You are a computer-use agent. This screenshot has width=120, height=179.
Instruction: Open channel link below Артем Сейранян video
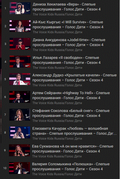pyautogui.click(x=57, y=103)
